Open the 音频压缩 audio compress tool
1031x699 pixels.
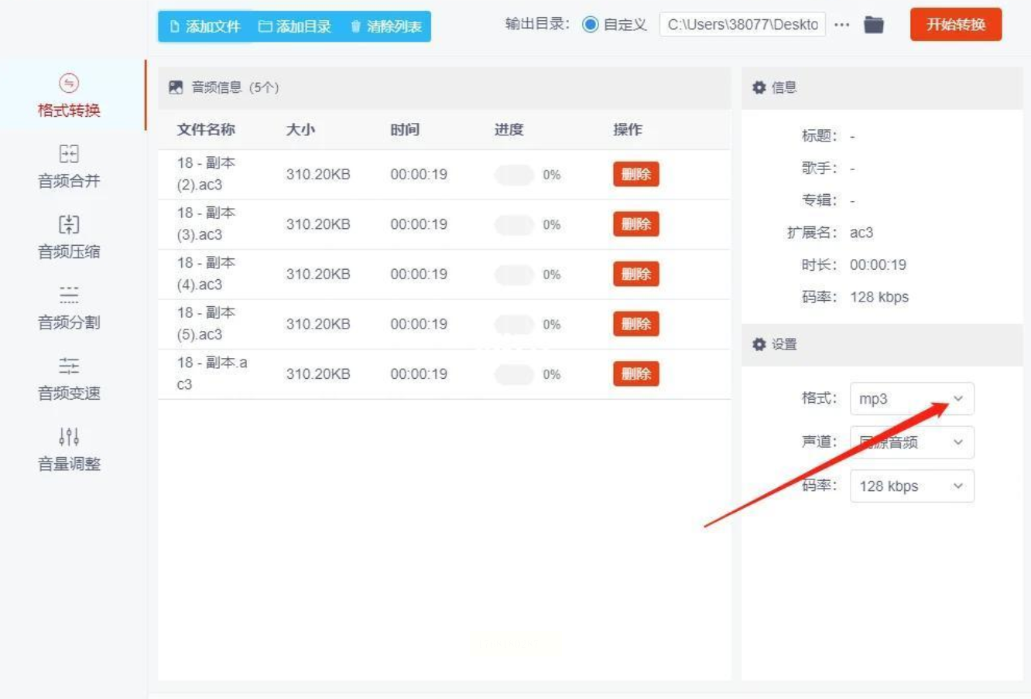(69, 225)
